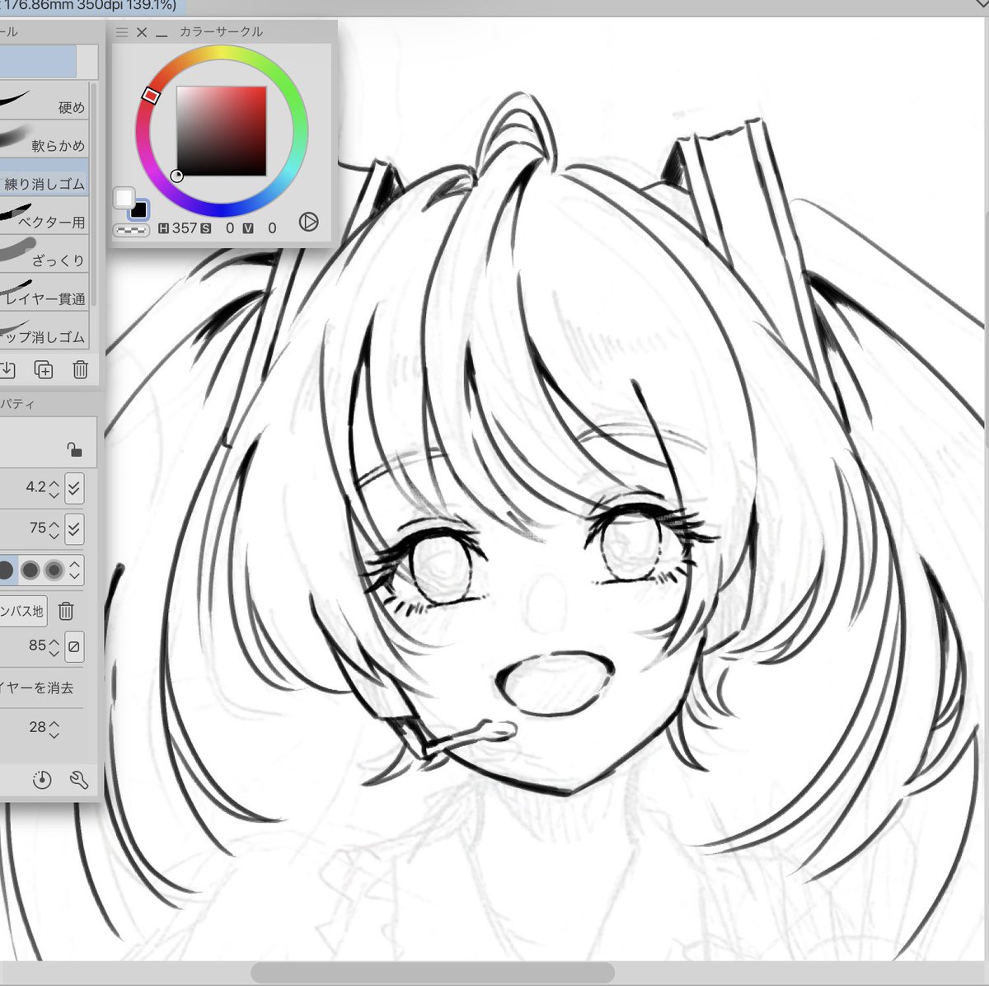Remove texture with trash icon
This screenshot has width=989, height=986.
tap(67, 611)
